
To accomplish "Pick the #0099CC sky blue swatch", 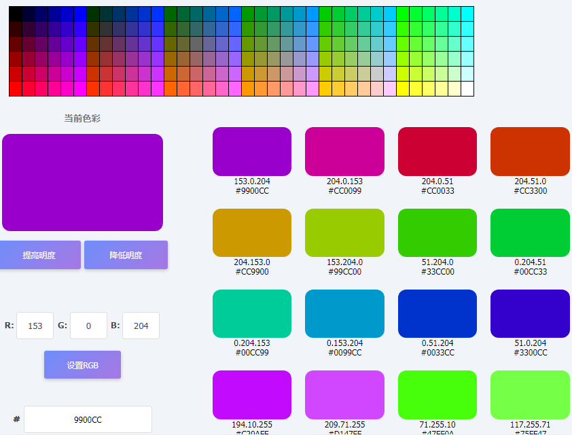I will pyautogui.click(x=344, y=313).
